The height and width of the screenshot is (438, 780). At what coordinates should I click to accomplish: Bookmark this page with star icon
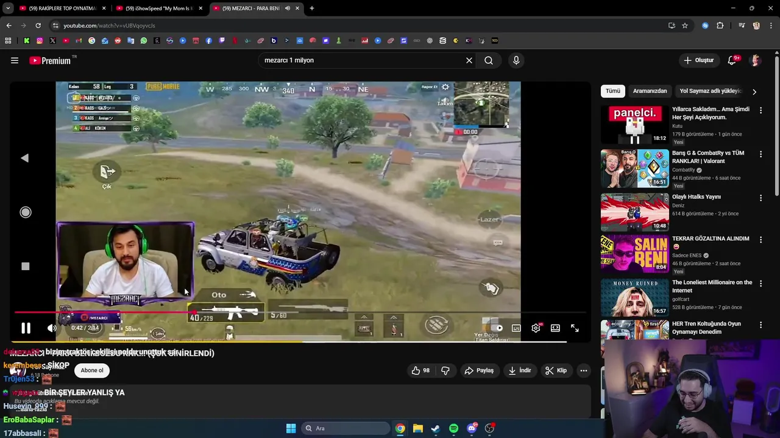click(x=685, y=26)
